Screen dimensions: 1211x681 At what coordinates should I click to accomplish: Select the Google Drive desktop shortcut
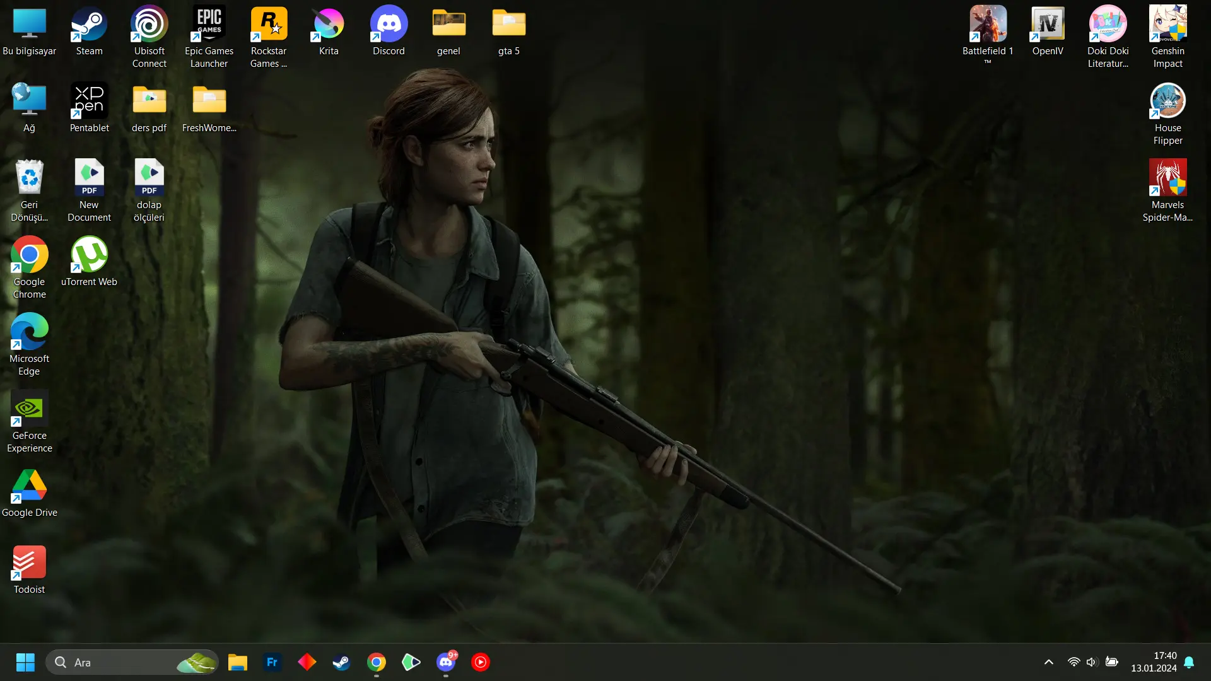coord(29,493)
